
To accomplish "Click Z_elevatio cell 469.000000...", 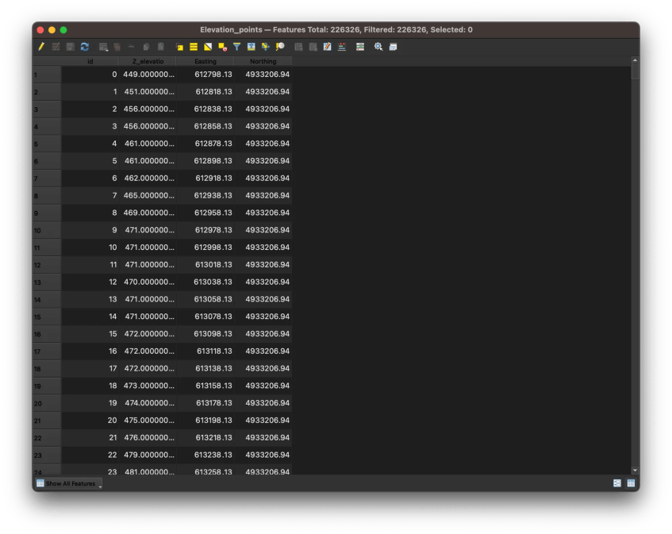I will [148, 213].
